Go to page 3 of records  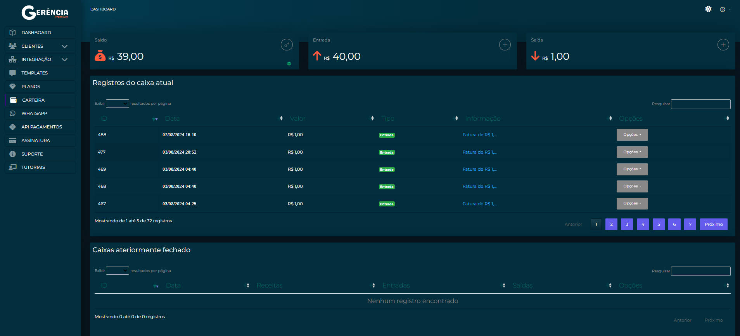tap(627, 224)
